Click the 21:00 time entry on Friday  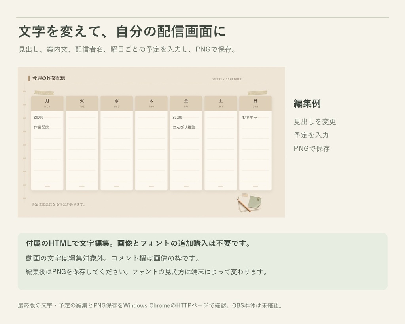point(177,117)
